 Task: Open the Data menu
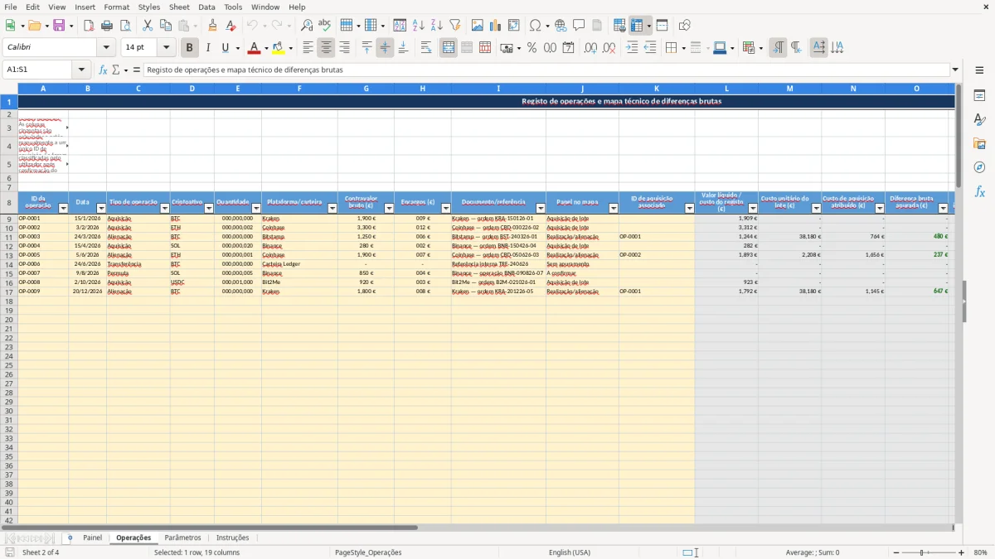point(206,7)
